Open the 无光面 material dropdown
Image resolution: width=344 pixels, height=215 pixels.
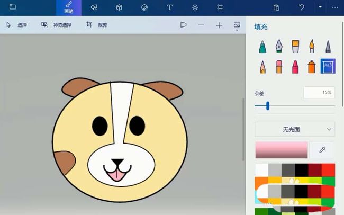click(295, 129)
